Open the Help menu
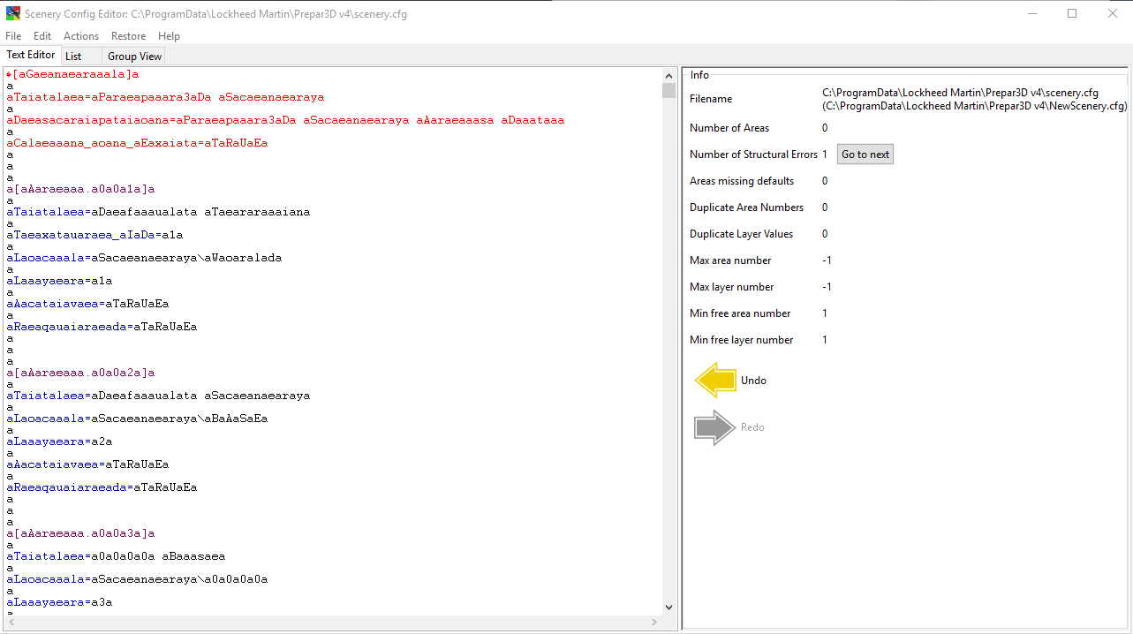Image resolution: width=1133 pixels, height=634 pixels. (169, 36)
